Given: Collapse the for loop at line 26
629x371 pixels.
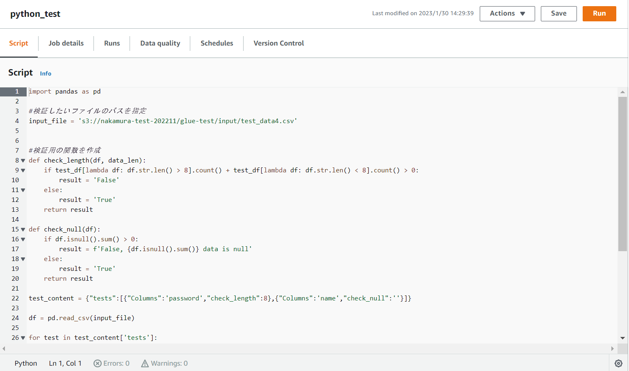Looking at the screenshot, I should point(23,338).
